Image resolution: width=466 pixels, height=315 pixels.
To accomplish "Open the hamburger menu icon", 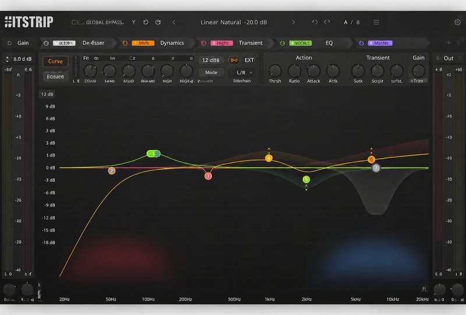I will point(376,22).
